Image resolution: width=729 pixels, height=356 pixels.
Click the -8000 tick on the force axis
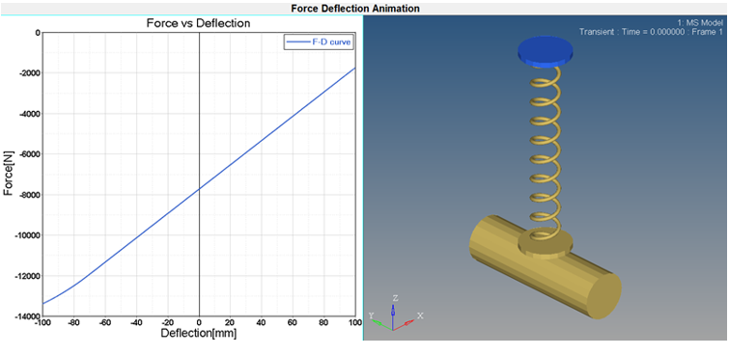30,195
